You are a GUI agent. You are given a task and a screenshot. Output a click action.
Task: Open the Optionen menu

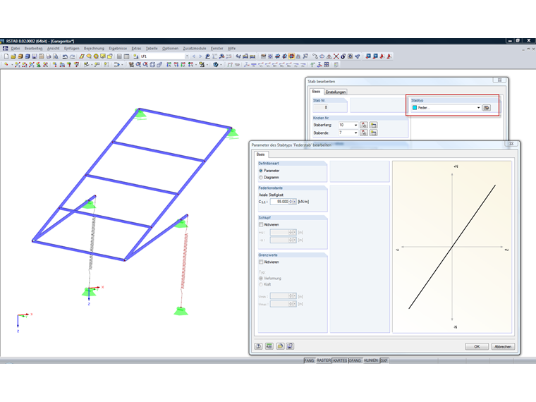[170, 49]
